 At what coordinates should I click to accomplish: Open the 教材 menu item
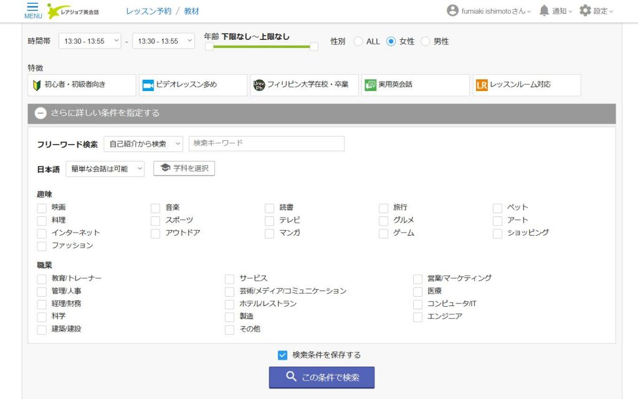coord(192,11)
